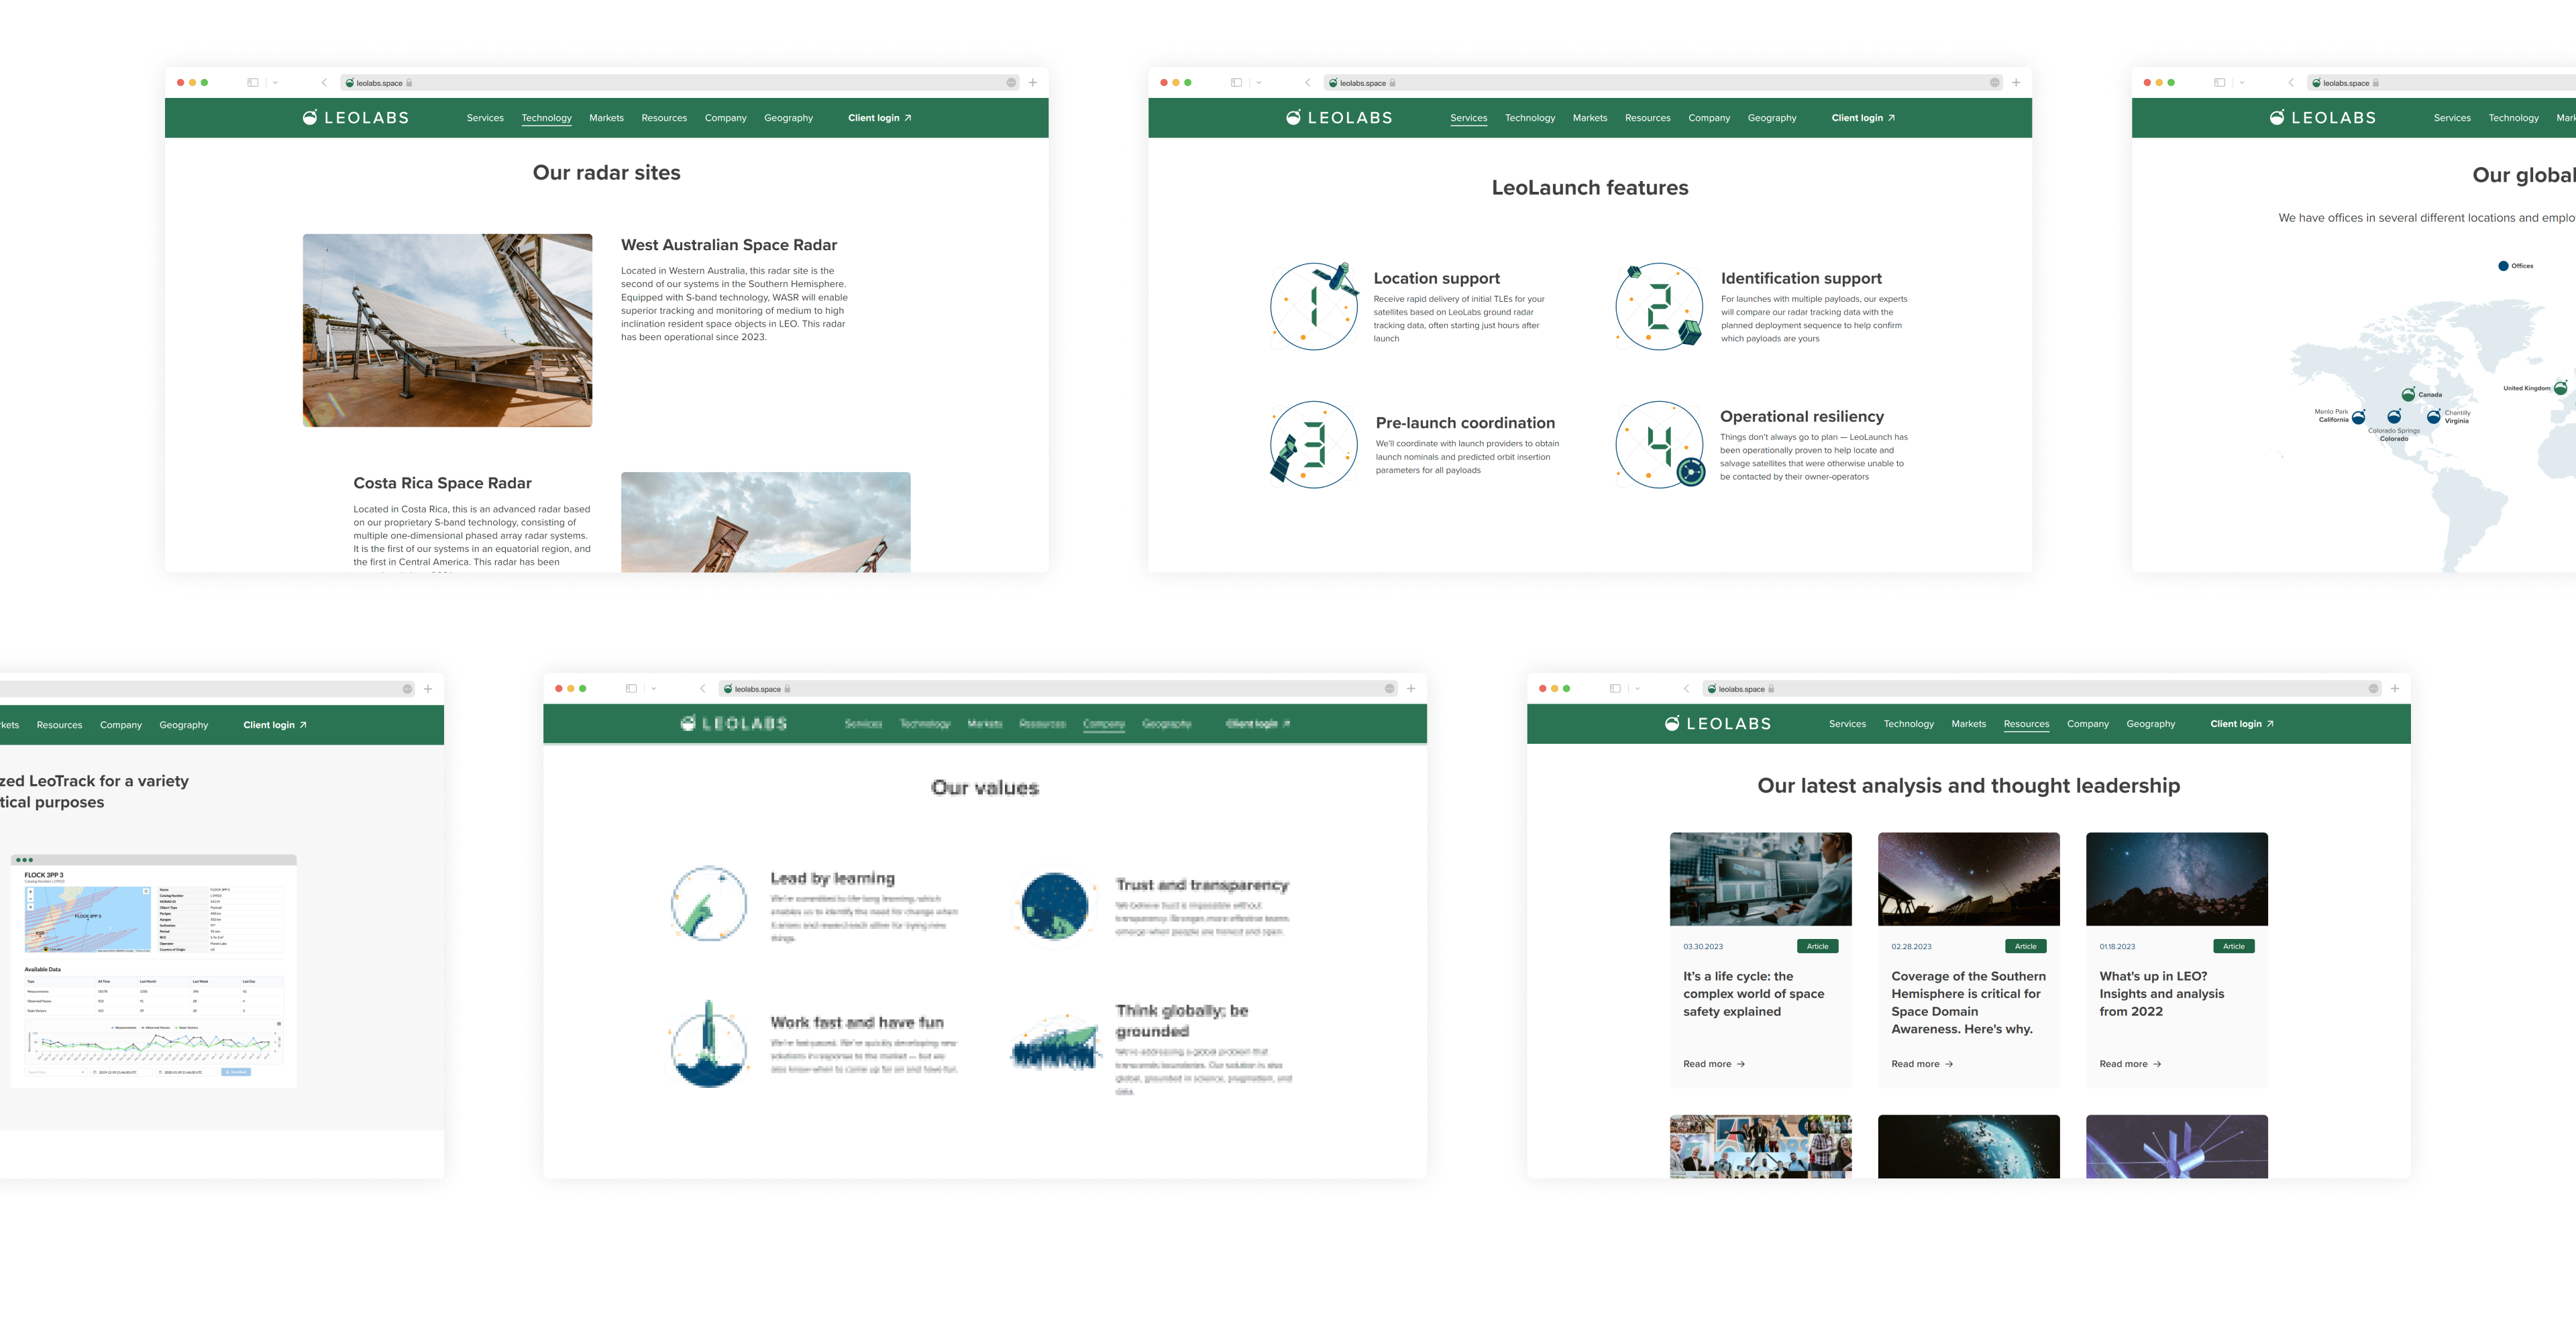
Task: Click the Identification support number-two icon
Action: 1659,306
